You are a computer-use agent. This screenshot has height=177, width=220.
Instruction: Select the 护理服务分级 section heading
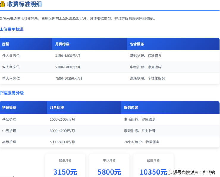[12, 93]
